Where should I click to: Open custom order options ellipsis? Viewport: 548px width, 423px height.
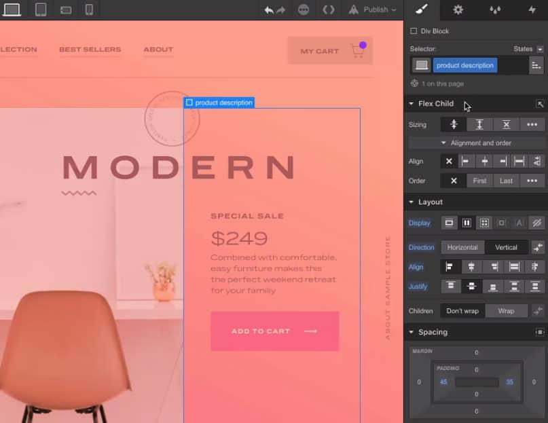532,181
